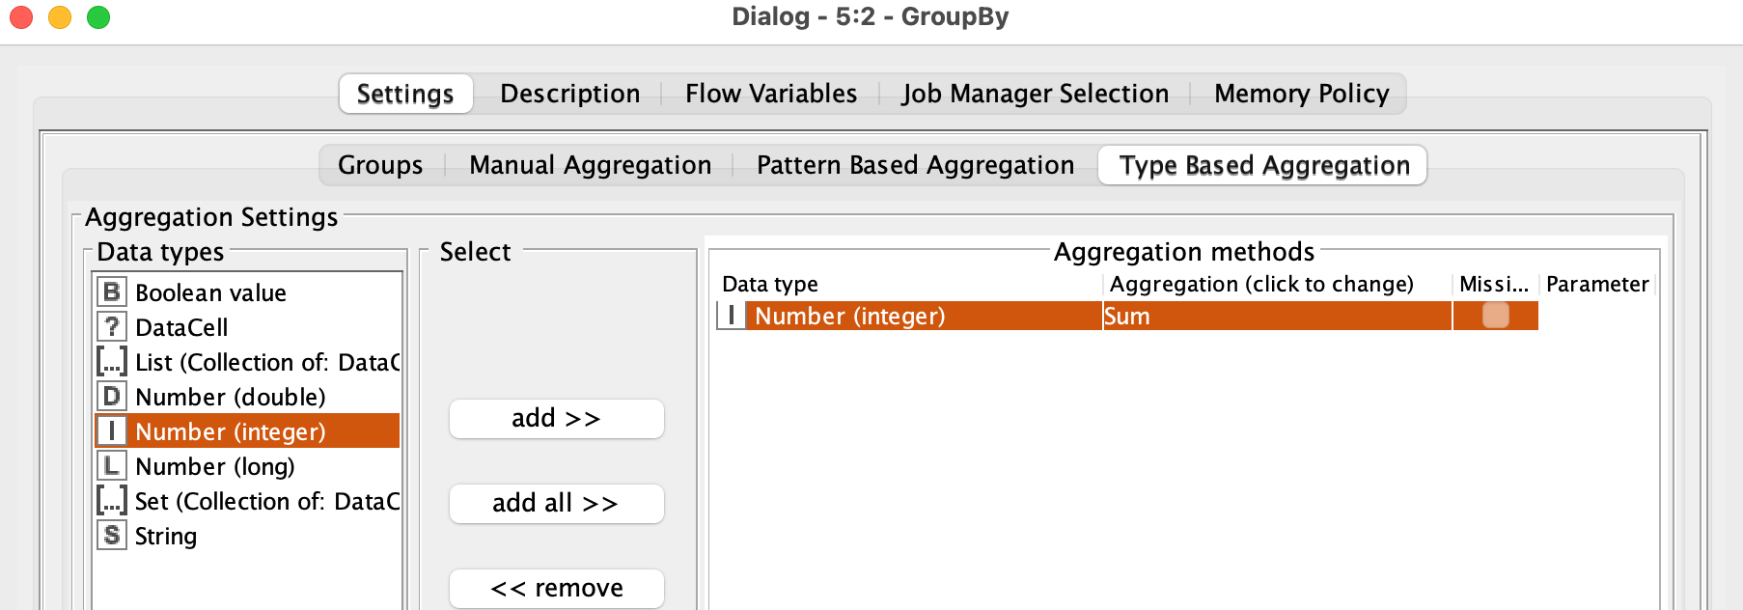This screenshot has height=610, width=1743.
Task: Click the << remove button
Action: (x=557, y=589)
